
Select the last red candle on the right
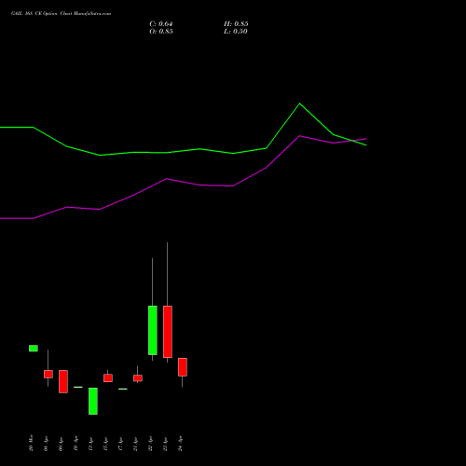[x=183, y=367]
